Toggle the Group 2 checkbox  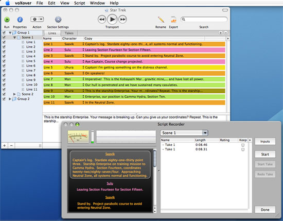pyautogui.click(x=4, y=99)
